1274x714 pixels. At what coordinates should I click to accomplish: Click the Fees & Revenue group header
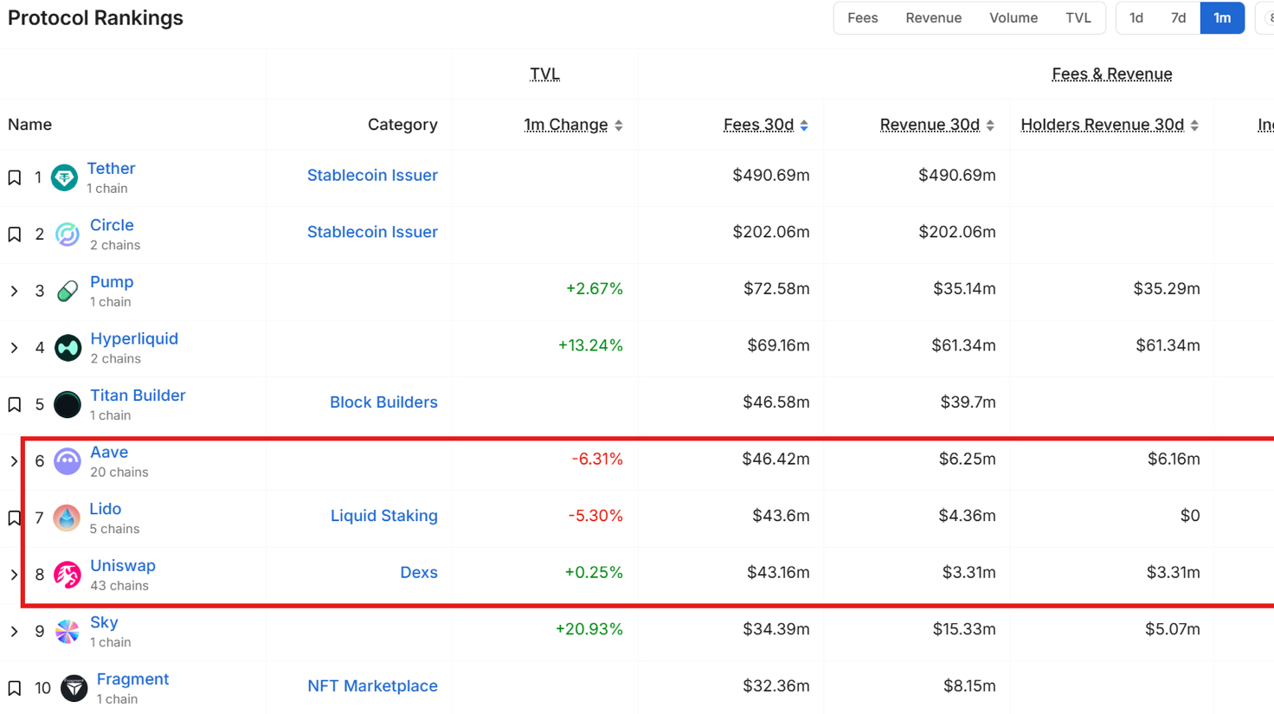pos(1112,74)
